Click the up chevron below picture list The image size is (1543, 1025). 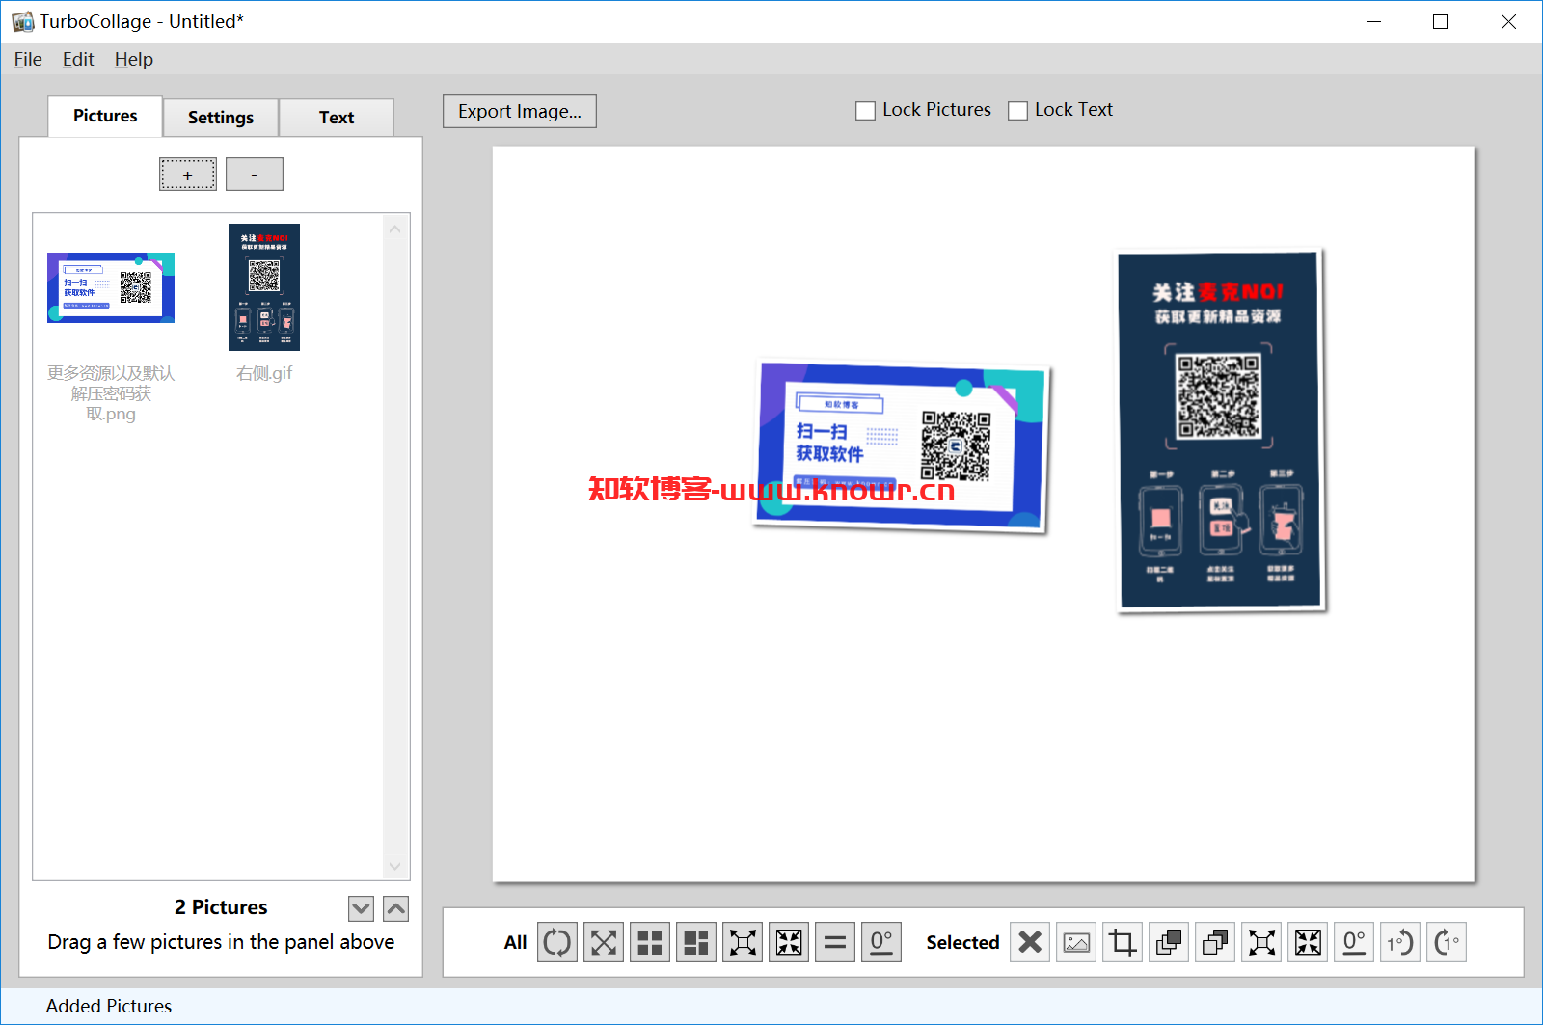pos(396,908)
